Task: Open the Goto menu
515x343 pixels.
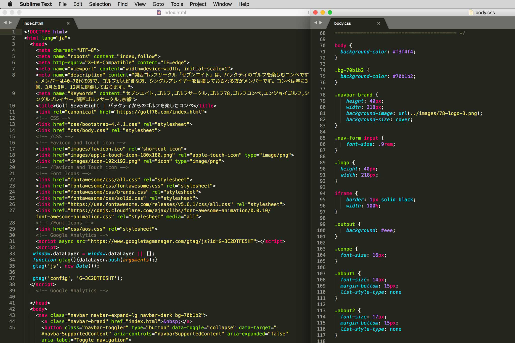Action: [x=158, y=4]
